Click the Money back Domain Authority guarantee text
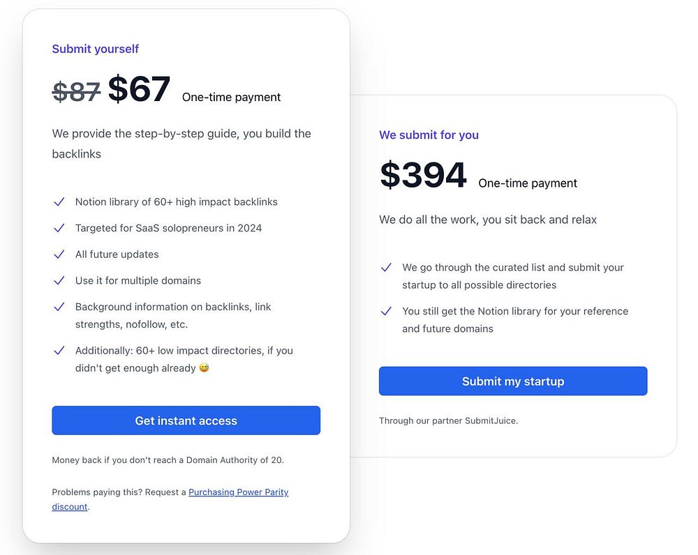 [x=168, y=460]
